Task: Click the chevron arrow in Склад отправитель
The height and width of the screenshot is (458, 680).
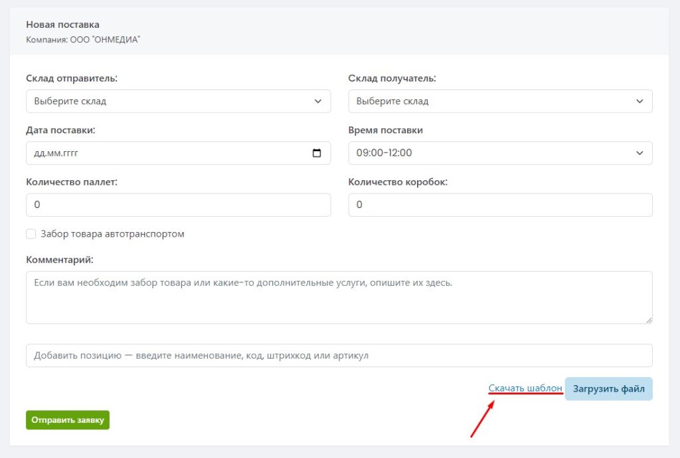Action: [x=317, y=101]
